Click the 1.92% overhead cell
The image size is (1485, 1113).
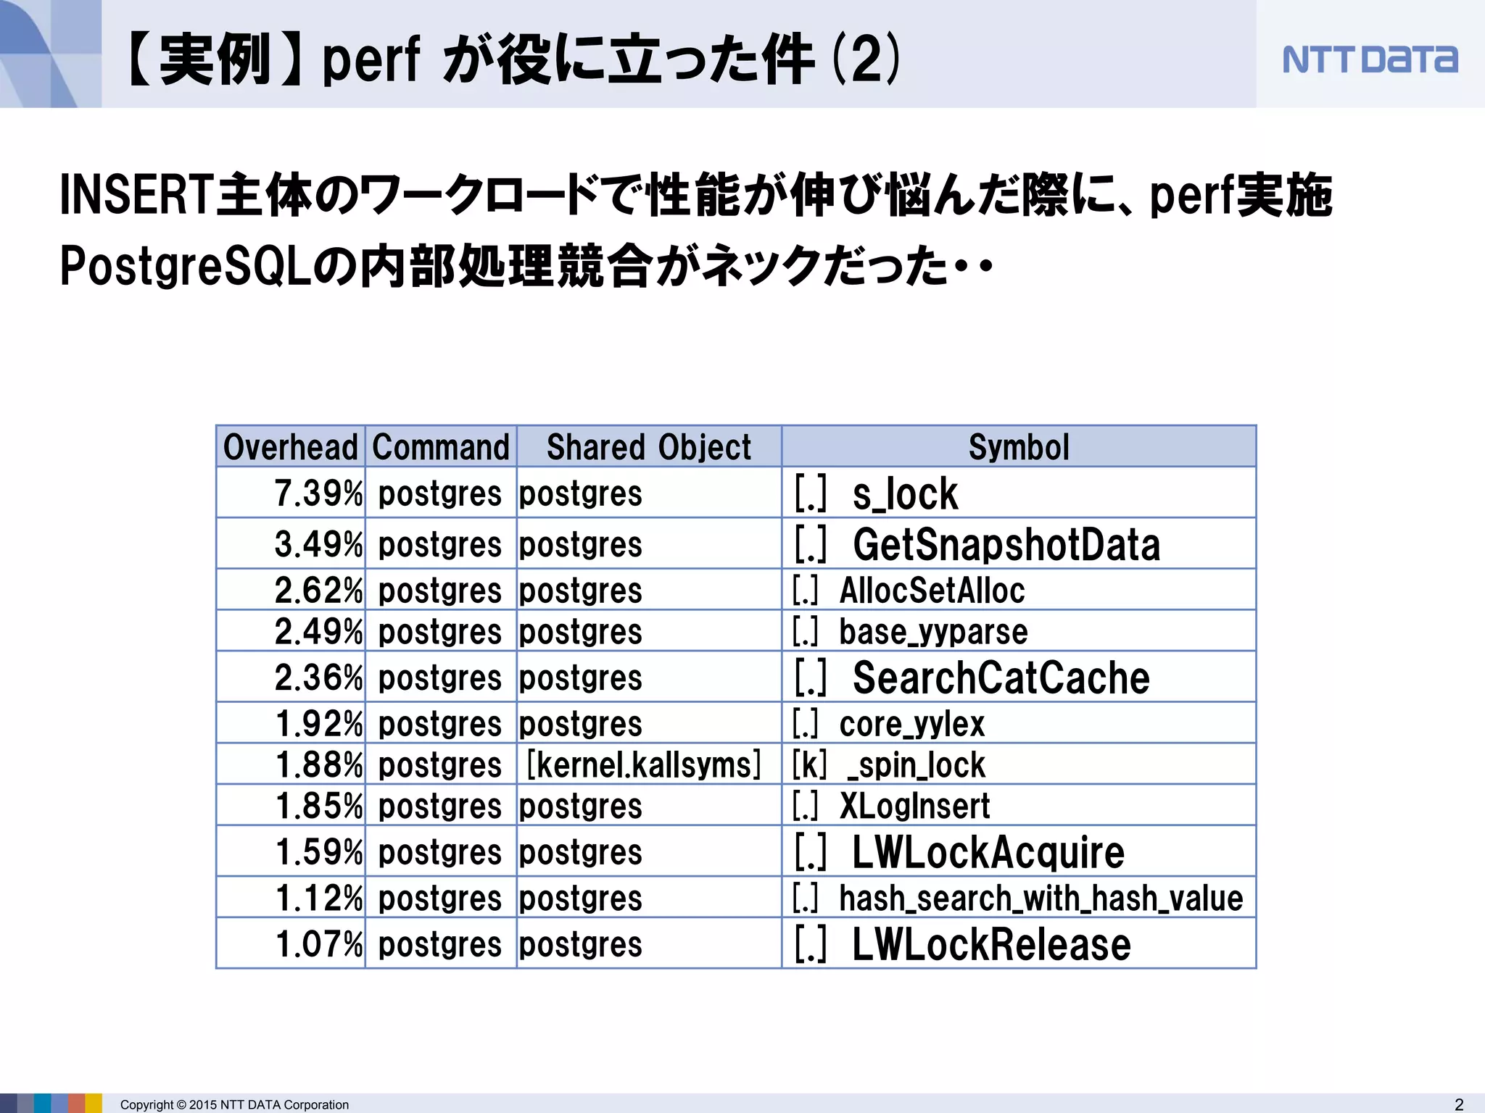291,723
